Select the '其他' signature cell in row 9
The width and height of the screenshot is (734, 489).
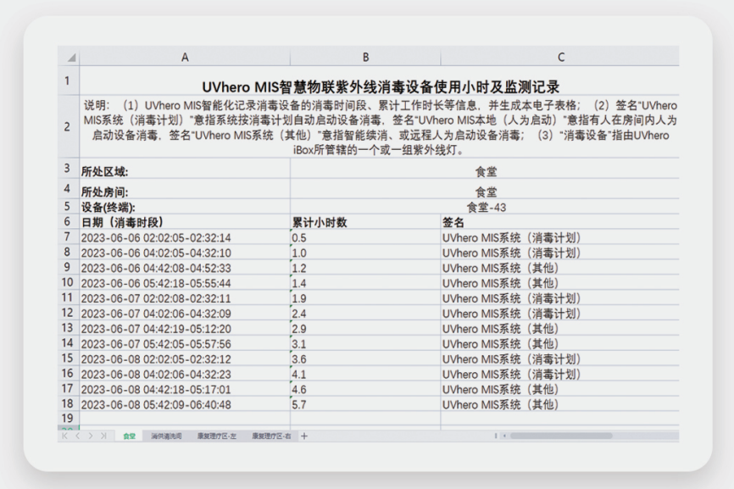[560, 268]
